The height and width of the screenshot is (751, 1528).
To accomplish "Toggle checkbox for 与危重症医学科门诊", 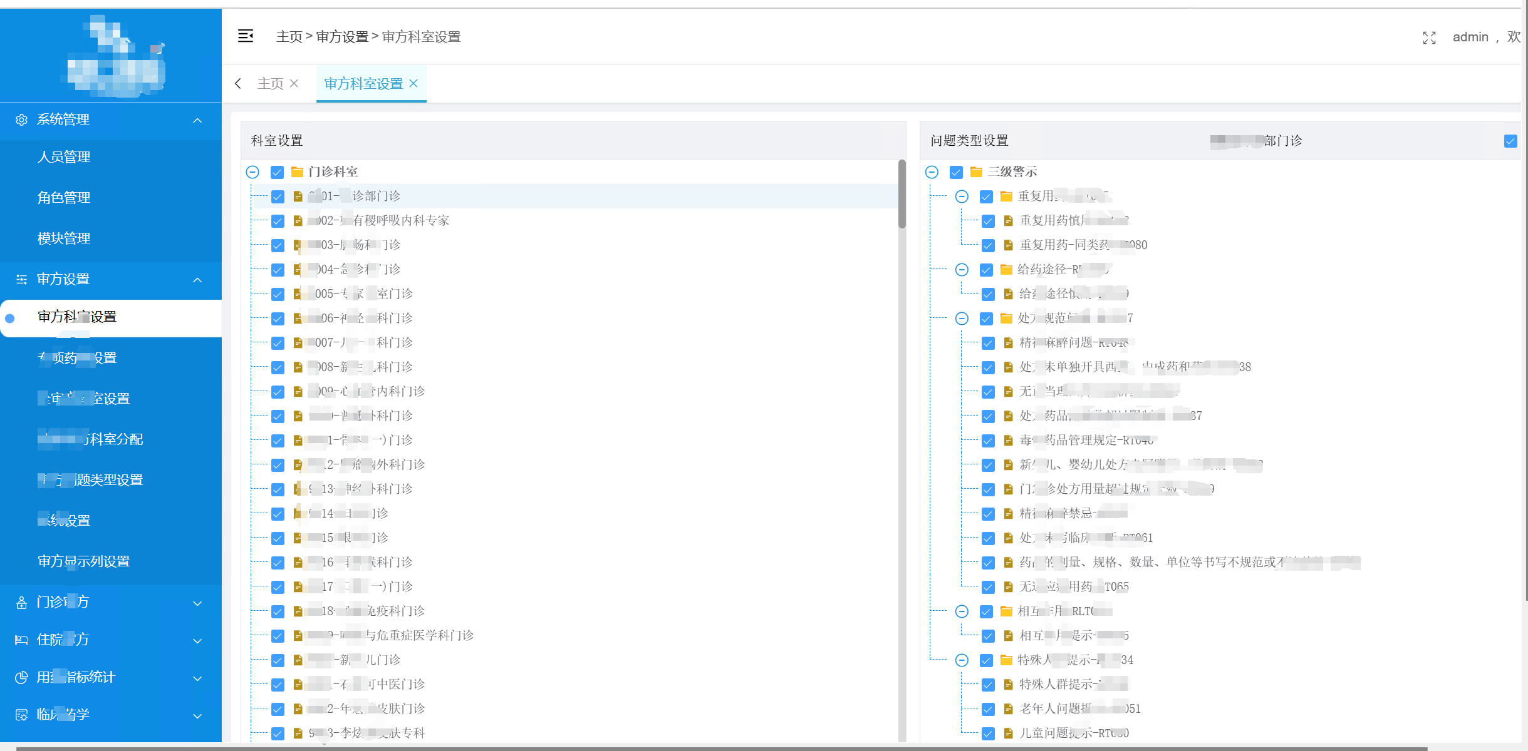I will coord(278,636).
